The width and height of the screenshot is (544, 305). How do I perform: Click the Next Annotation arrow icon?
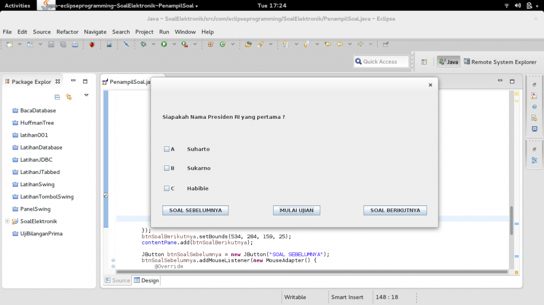285,44
